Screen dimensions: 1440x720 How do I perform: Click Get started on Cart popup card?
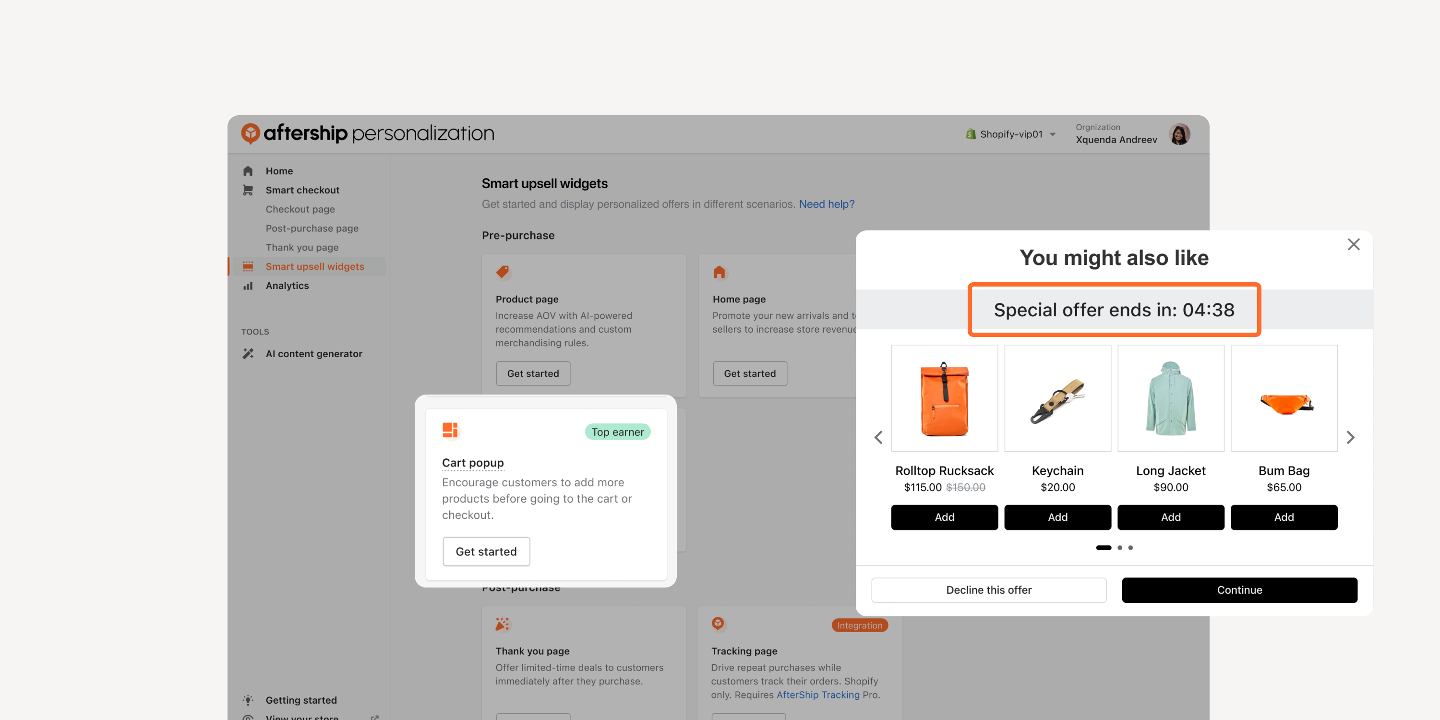click(x=486, y=551)
